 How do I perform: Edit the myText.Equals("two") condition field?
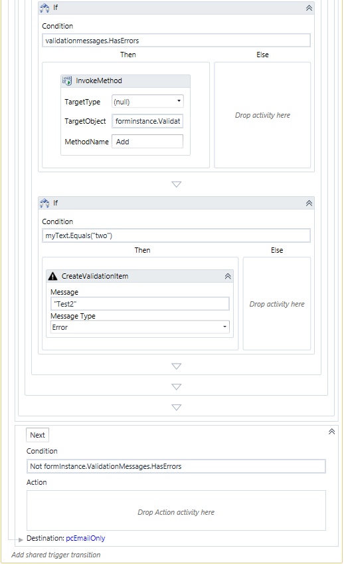[x=176, y=235]
